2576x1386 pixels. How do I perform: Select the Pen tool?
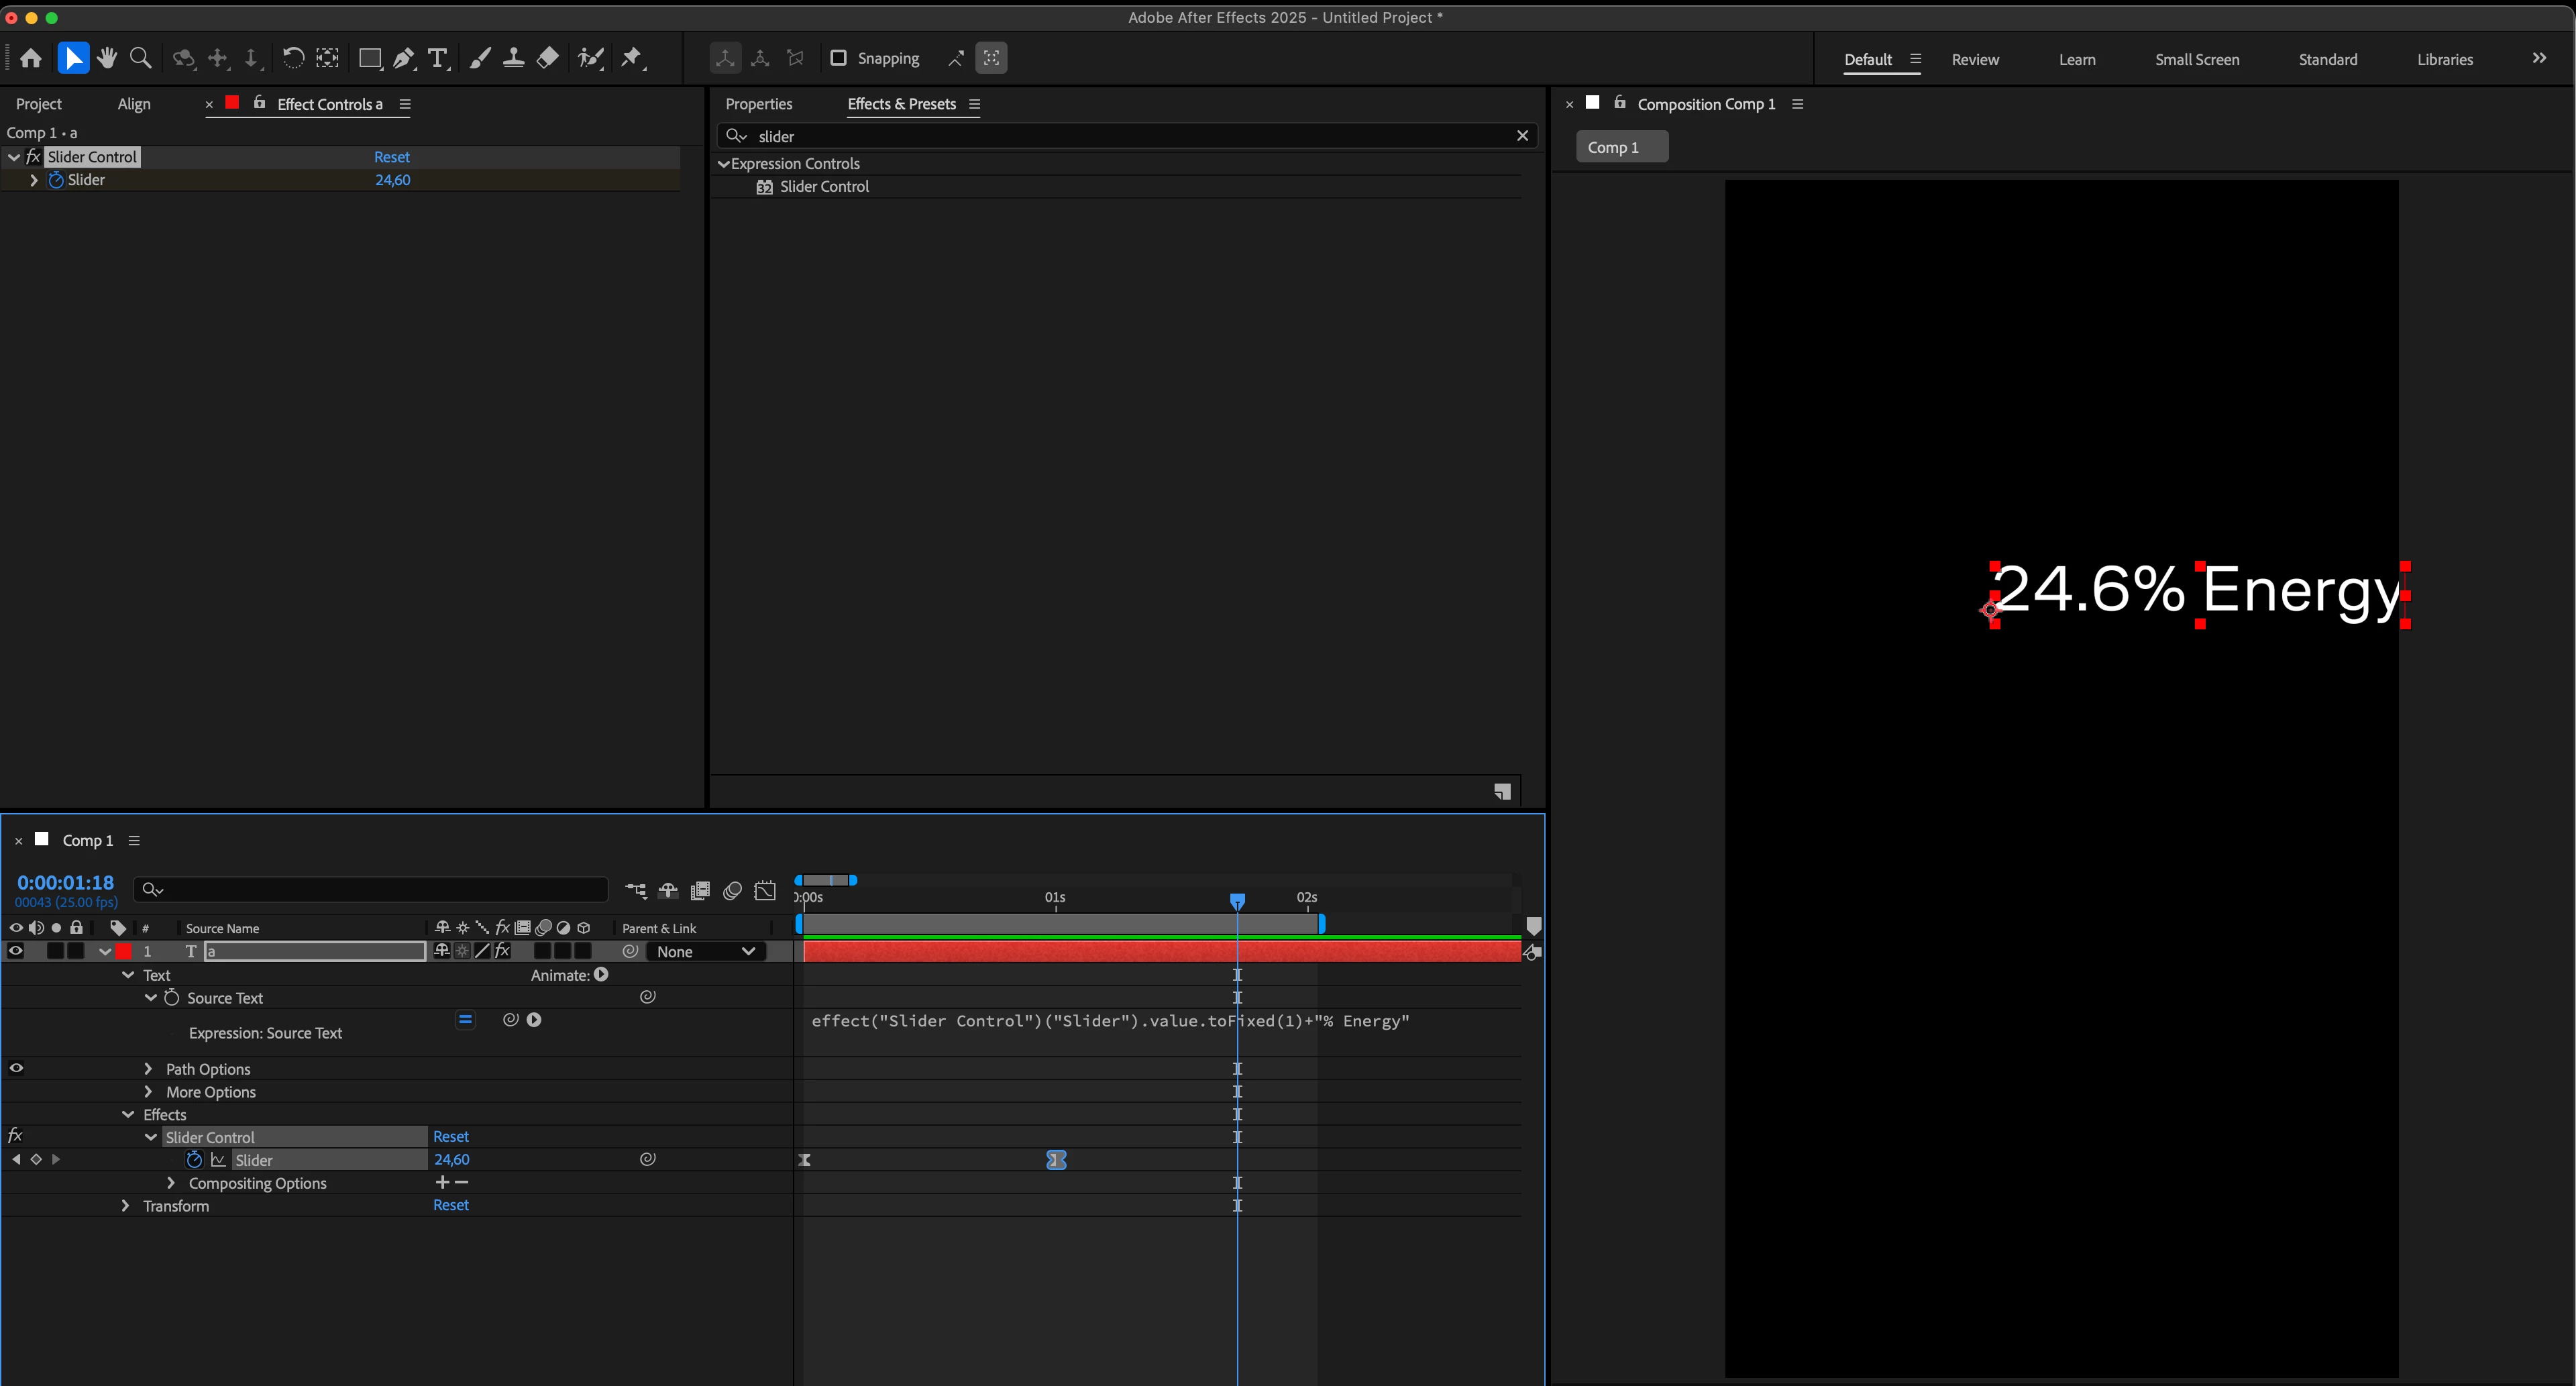403,59
